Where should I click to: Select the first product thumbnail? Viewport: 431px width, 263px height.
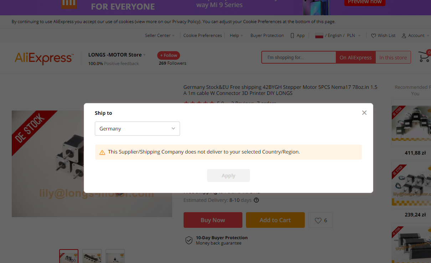(x=69, y=256)
